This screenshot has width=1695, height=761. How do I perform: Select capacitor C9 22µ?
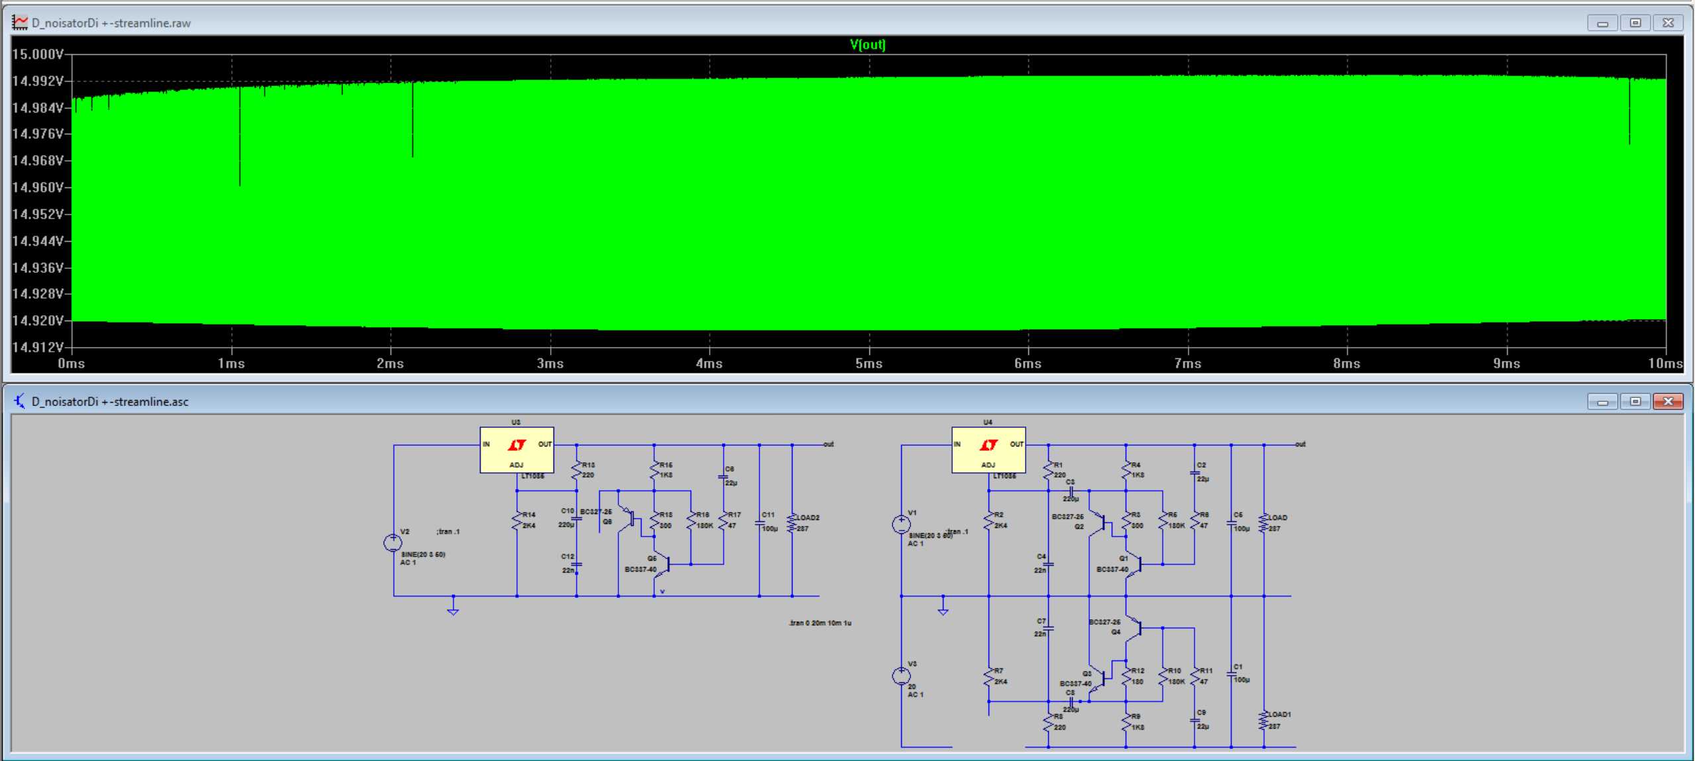point(1195,719)
